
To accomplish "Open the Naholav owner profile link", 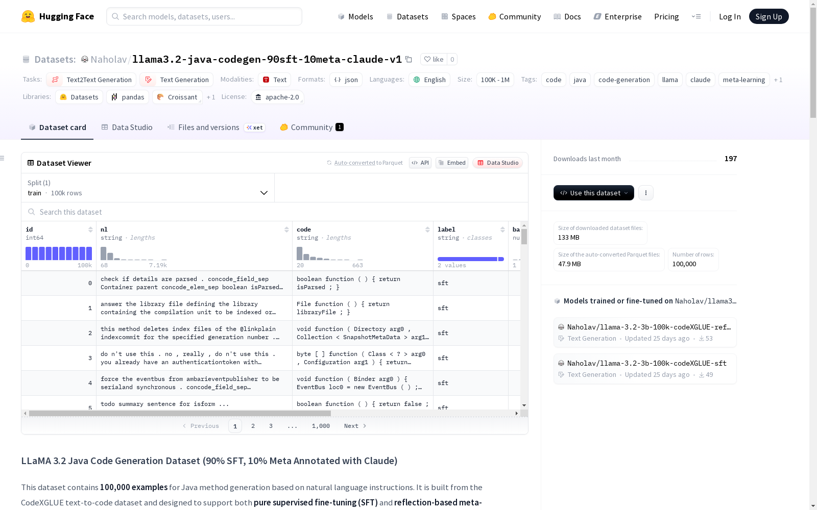I will (x=109, y=59).
